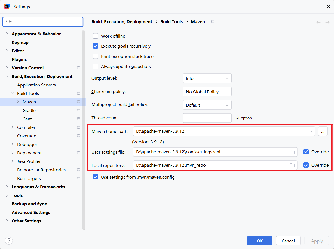The image size is (334, 249).
Task: Click the project-level icon on Maven row
Action: pos(78,102)
